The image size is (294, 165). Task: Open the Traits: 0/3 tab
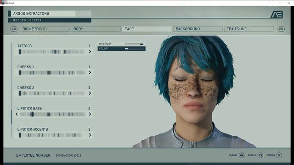pyautogui.click(x=249, y=29)
